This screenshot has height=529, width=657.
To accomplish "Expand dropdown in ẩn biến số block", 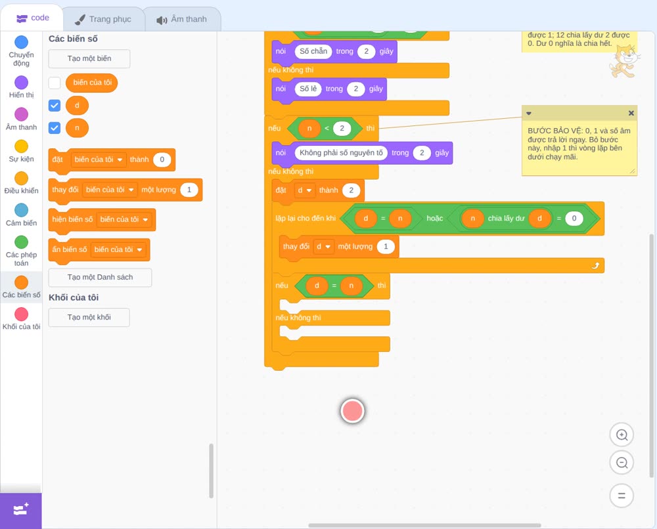I will [x=118, y=249].
